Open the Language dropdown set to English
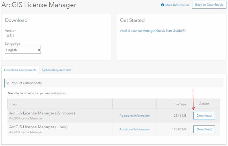The height and width of the screenshot is (146, 228). [23, 50]
